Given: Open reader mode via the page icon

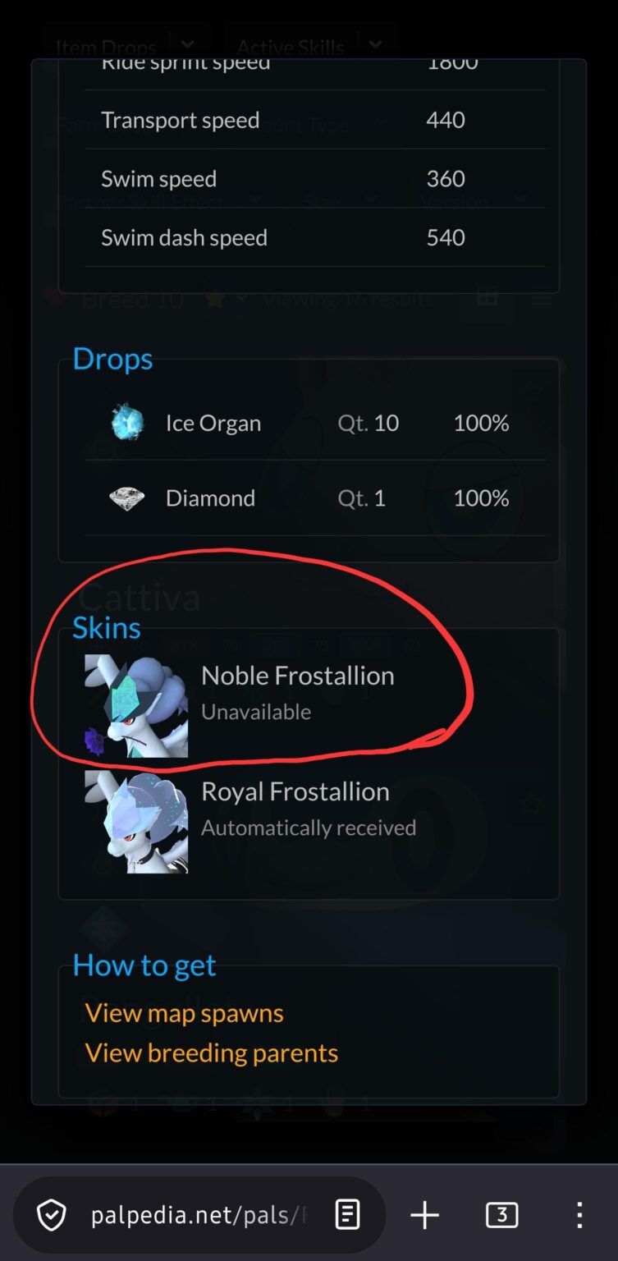Looking at the screenshot, I should point(347,1215).
